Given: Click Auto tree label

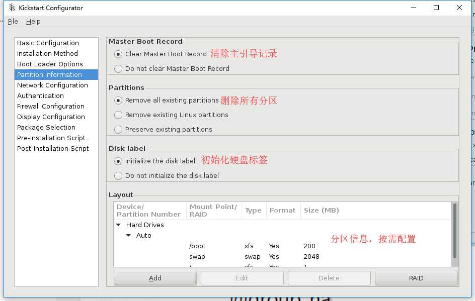Looking at the screenshot, I should (x=143, y=235).
